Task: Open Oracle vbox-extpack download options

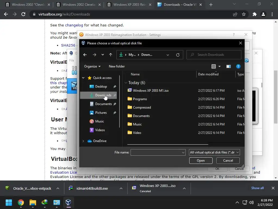Action: pyautogui.click(x=58, y=188)
